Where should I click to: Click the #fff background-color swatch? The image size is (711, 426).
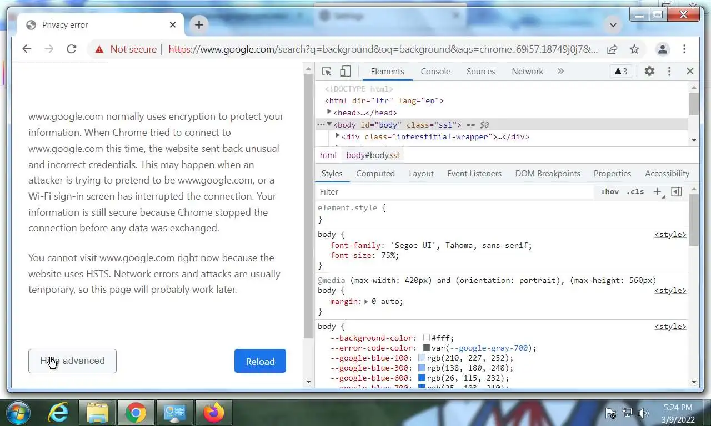(x=427, y=338)
